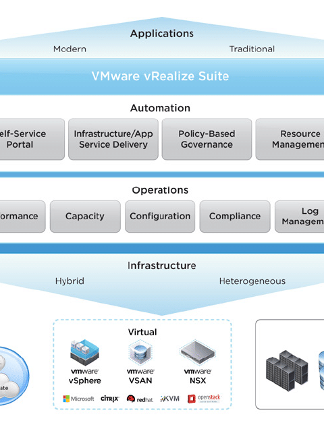Select the Configuration box
This screenshot has height=425, width=324.
(160, 217)
